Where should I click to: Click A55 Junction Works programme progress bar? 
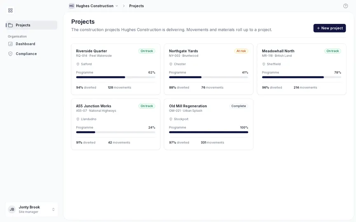(x=115, y=132)
